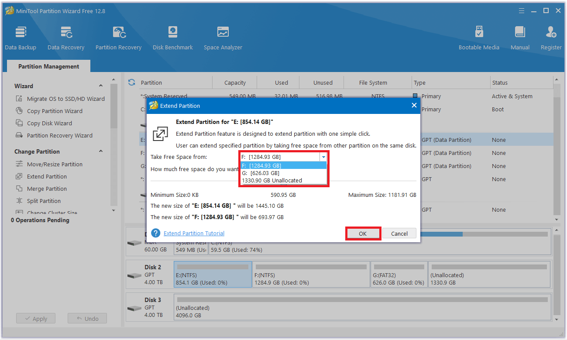Sort by the Type column header
Image resolution: width=567 pixels, height=340 pixels.
[451, 82]
